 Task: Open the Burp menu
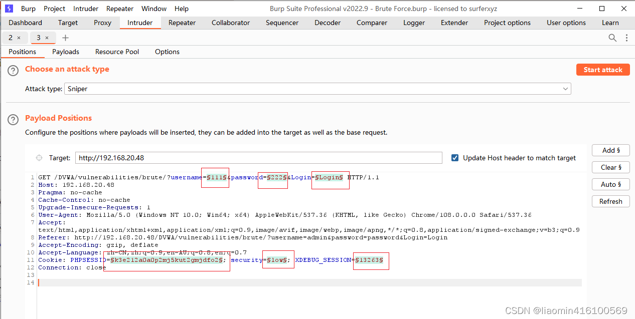point(28,9)
